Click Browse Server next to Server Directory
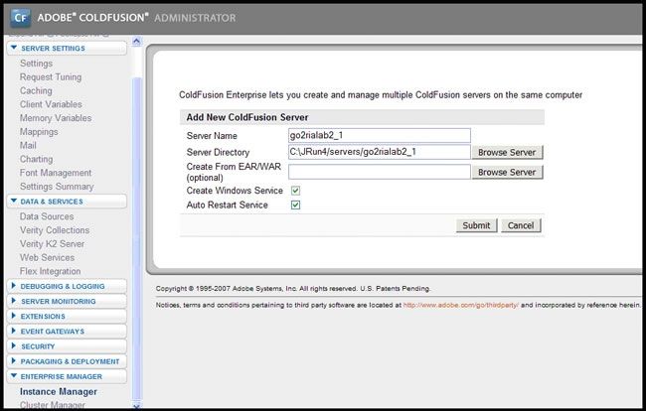Viewport: 646px width, 411px height. [507, 152]
